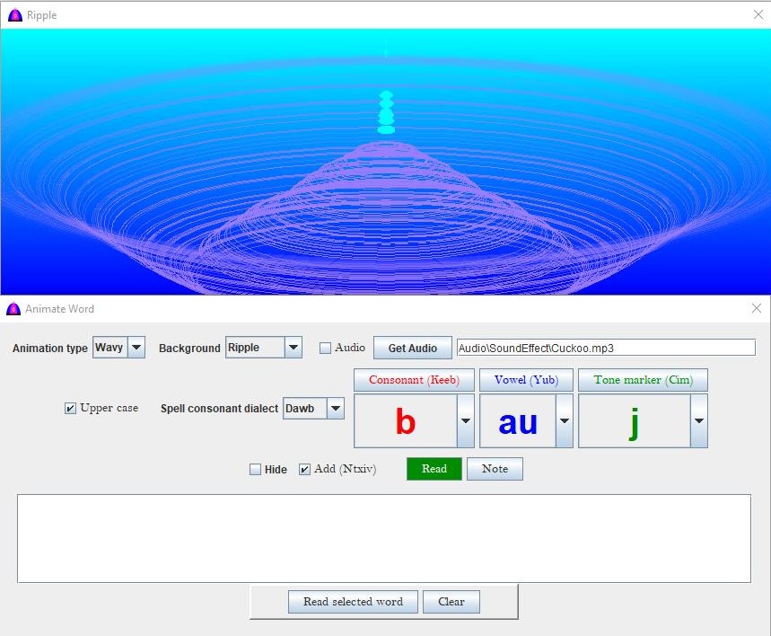Click the Get Audio button
This screenshot has height=636, width=771.
(412, 348)
